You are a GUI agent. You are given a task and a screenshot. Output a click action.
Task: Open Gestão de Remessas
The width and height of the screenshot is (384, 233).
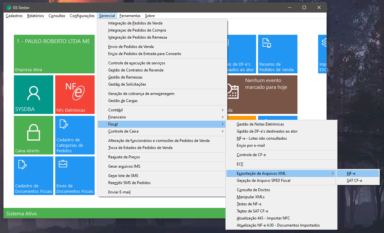161,77
